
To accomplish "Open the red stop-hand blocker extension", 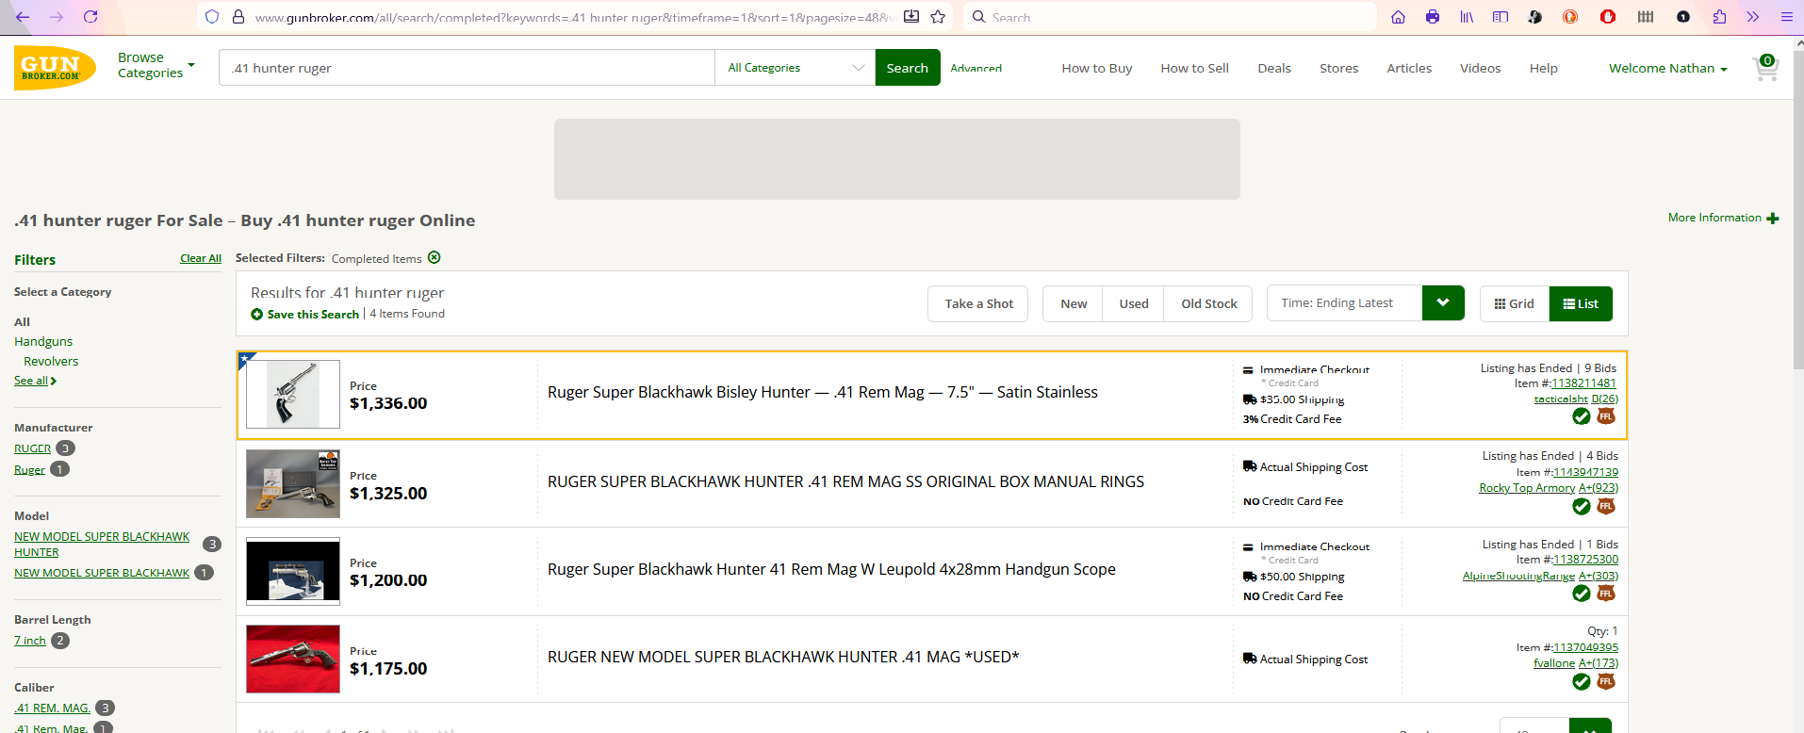I will coord(1608,17).
